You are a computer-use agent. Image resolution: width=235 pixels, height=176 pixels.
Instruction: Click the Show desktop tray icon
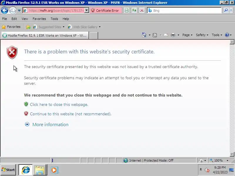click(231, 170)
